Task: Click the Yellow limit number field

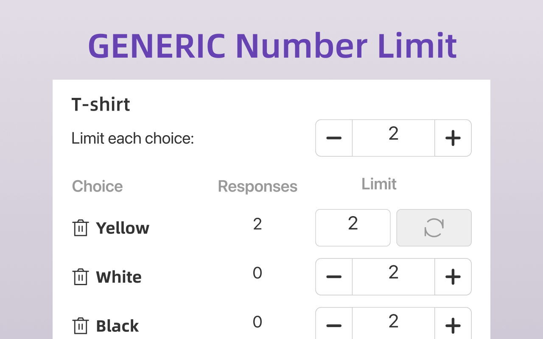Action: (353, 228)
